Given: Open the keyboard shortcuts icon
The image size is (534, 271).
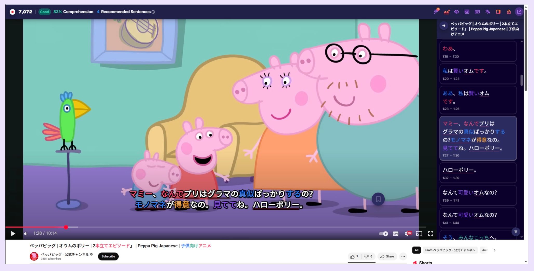Looking at the screenshot, I should point(478,12).
